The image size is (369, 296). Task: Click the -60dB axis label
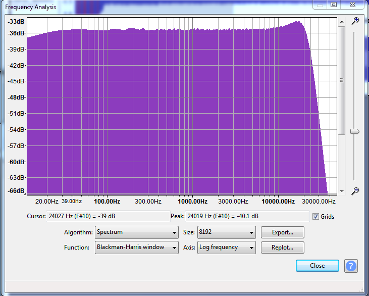coord(16,162)
